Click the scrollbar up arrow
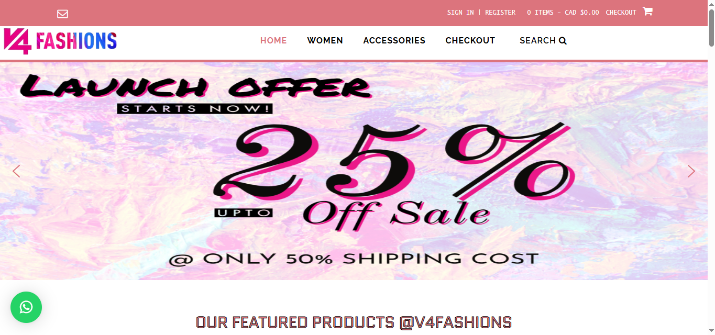The image size is (715, 335). click(711, 4)
